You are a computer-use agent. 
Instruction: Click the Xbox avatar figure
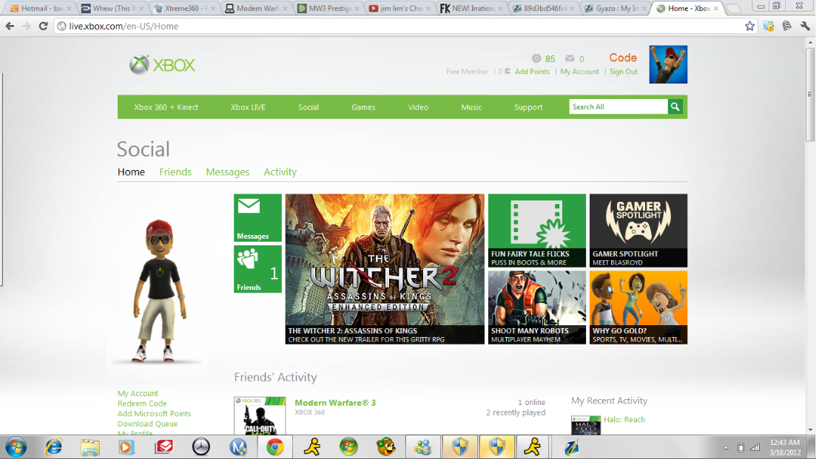pos(159,290)
